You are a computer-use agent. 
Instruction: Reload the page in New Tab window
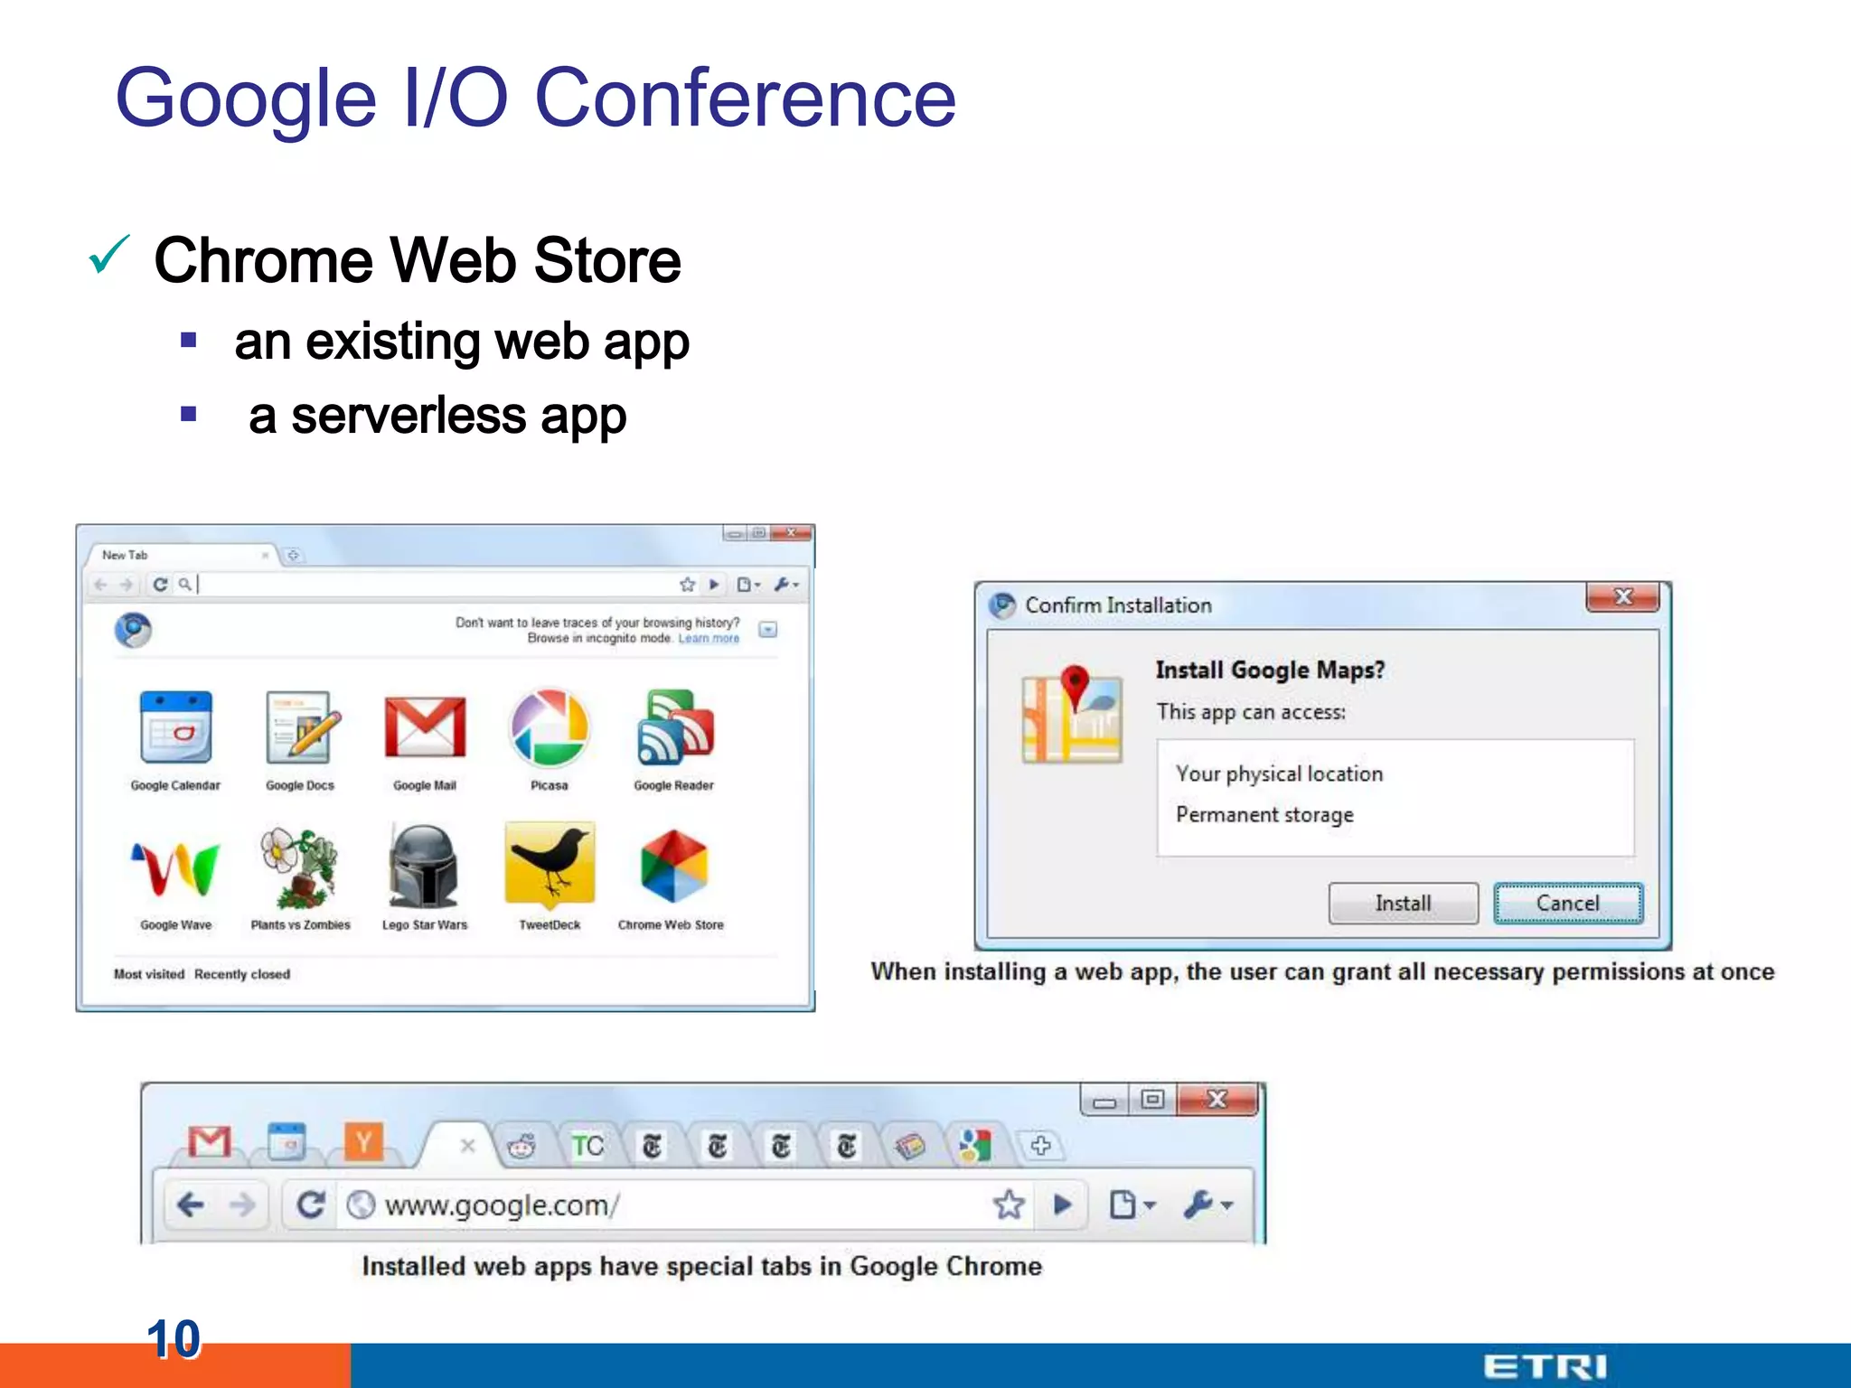[x=160, y=585]
